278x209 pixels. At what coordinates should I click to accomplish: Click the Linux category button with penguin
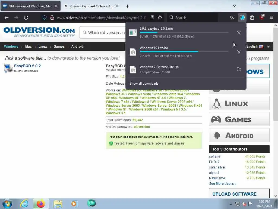coord(239,103)
